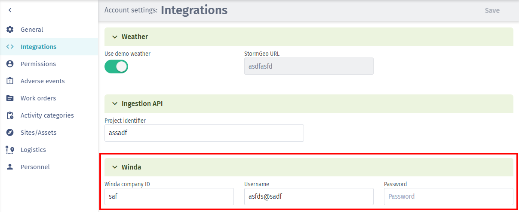Go to Sites/Assets settings

pyautogui.click(x=49, y=133)
